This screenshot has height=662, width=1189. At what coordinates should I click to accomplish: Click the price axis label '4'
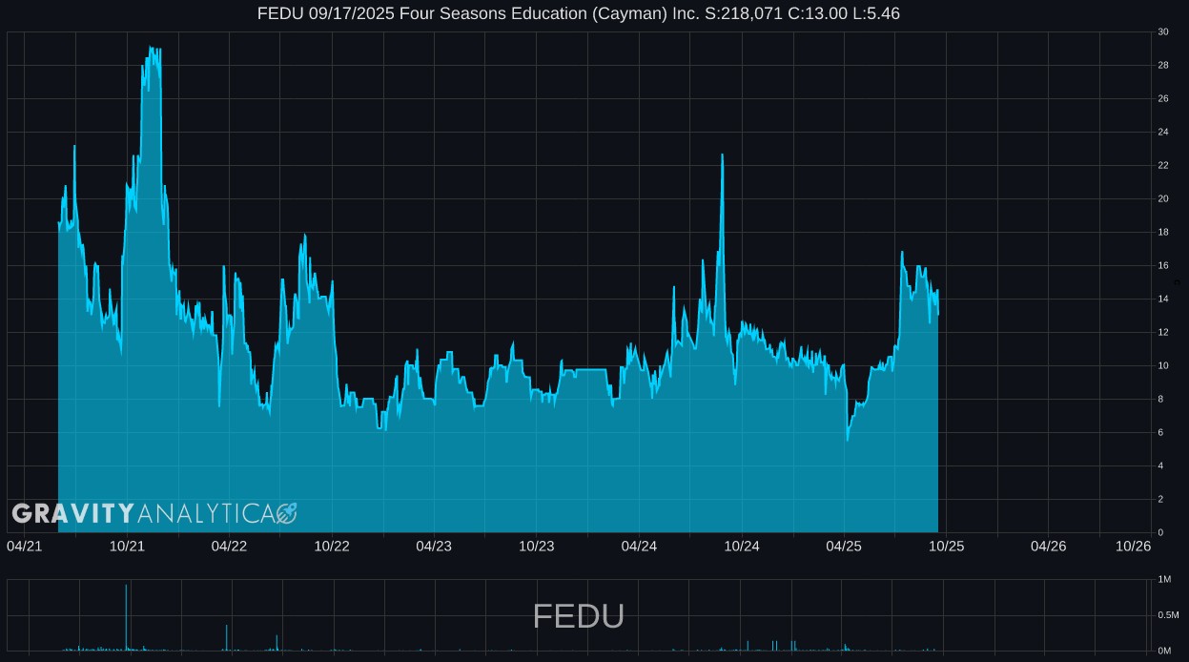(1160, 465)
